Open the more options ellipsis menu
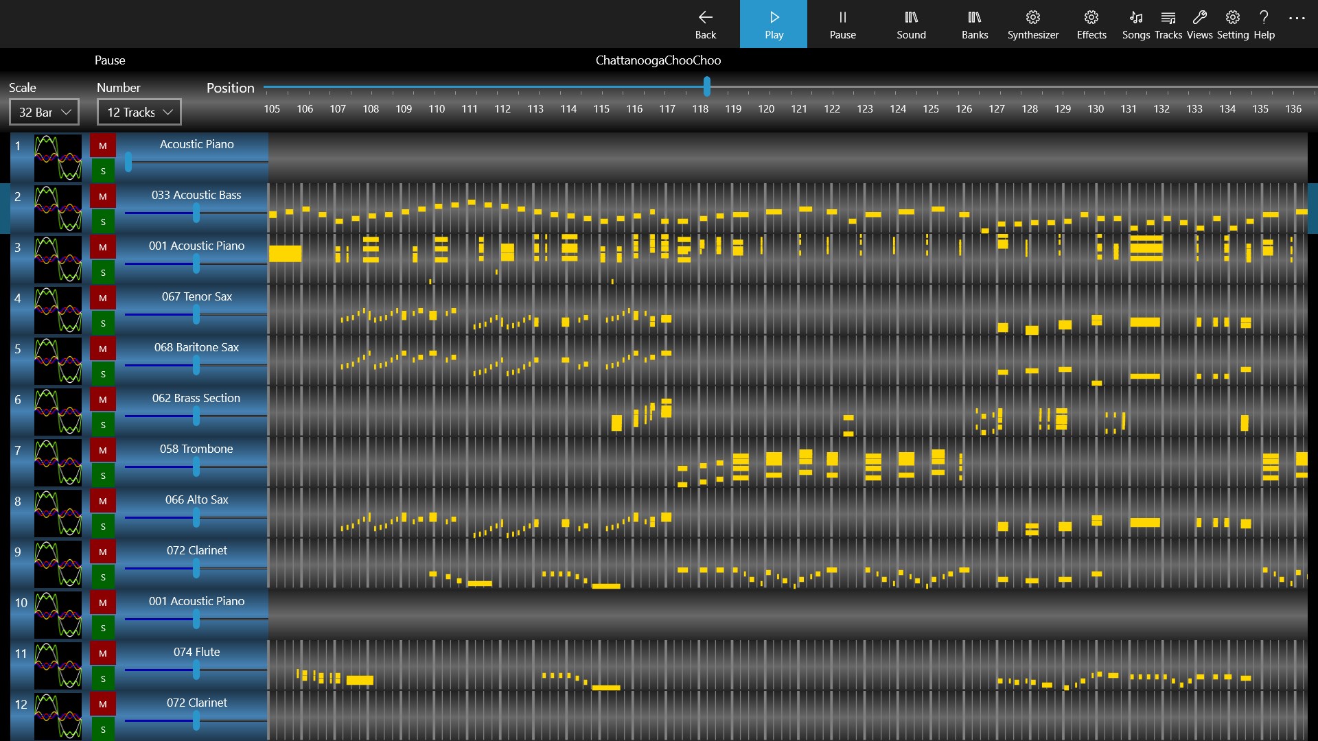 coord(1296,19)
